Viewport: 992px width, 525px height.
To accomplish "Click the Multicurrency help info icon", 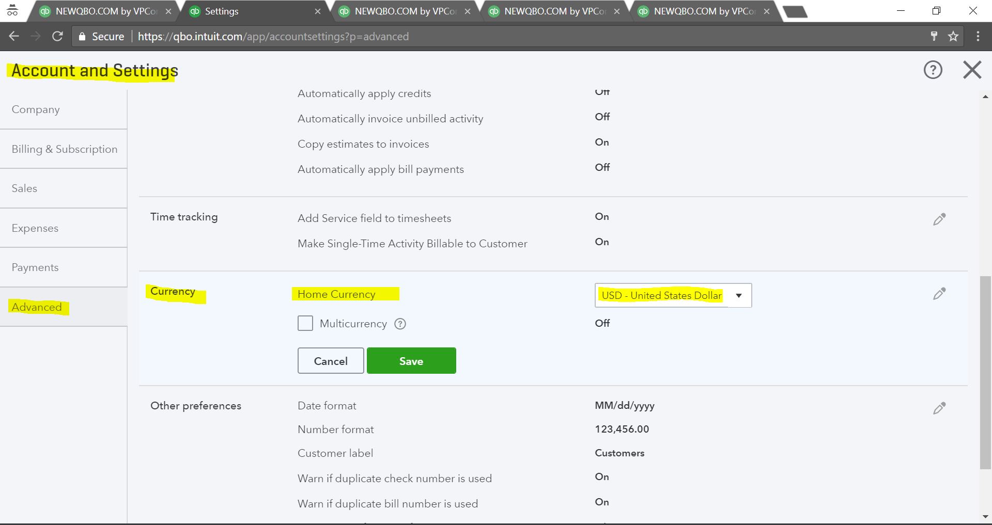I will click(400, 324).
